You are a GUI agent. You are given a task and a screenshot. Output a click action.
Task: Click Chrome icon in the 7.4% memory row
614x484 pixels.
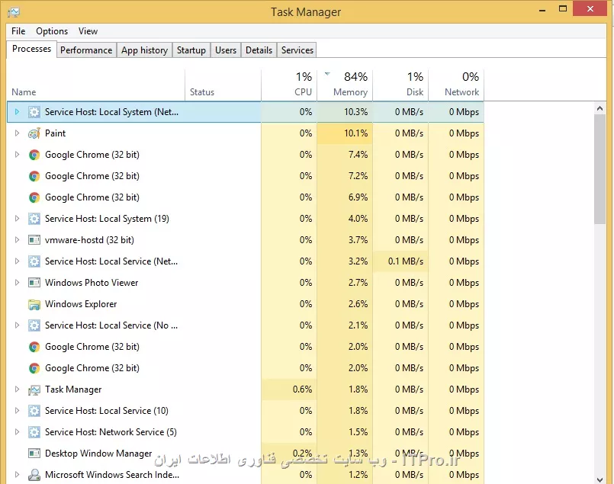[34, 155]
